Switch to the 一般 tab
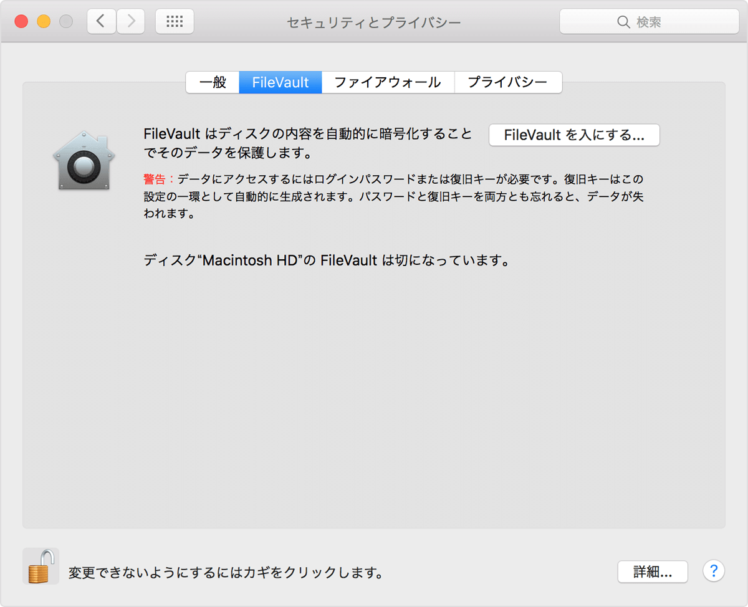 (213, 82)
